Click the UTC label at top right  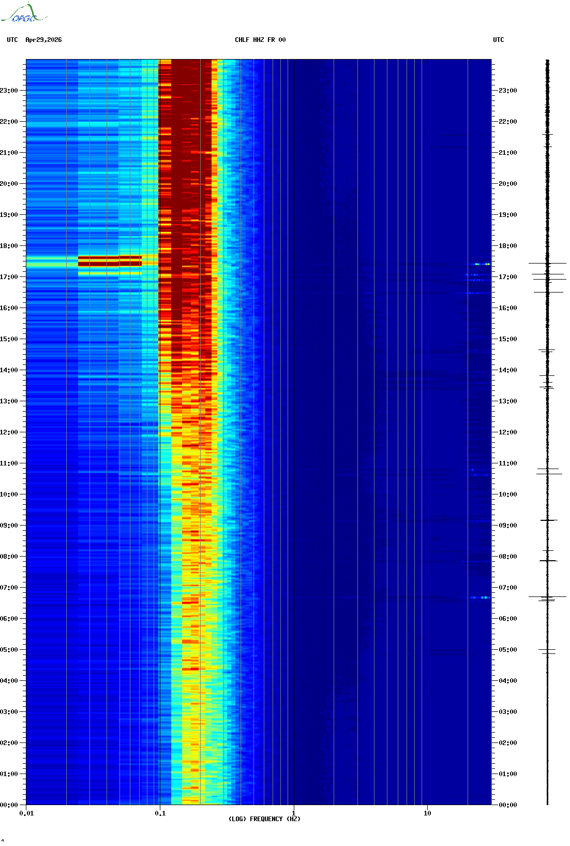[x=498, y=40]
